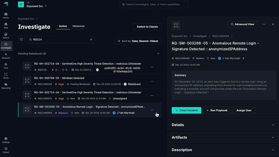Screen dimensions: 279x157
Task: Open the Intel section in the sidebar
Action: (x=6, y=25)
